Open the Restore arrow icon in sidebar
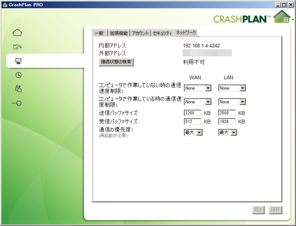 pyautogui.click(x=17, y=47)
